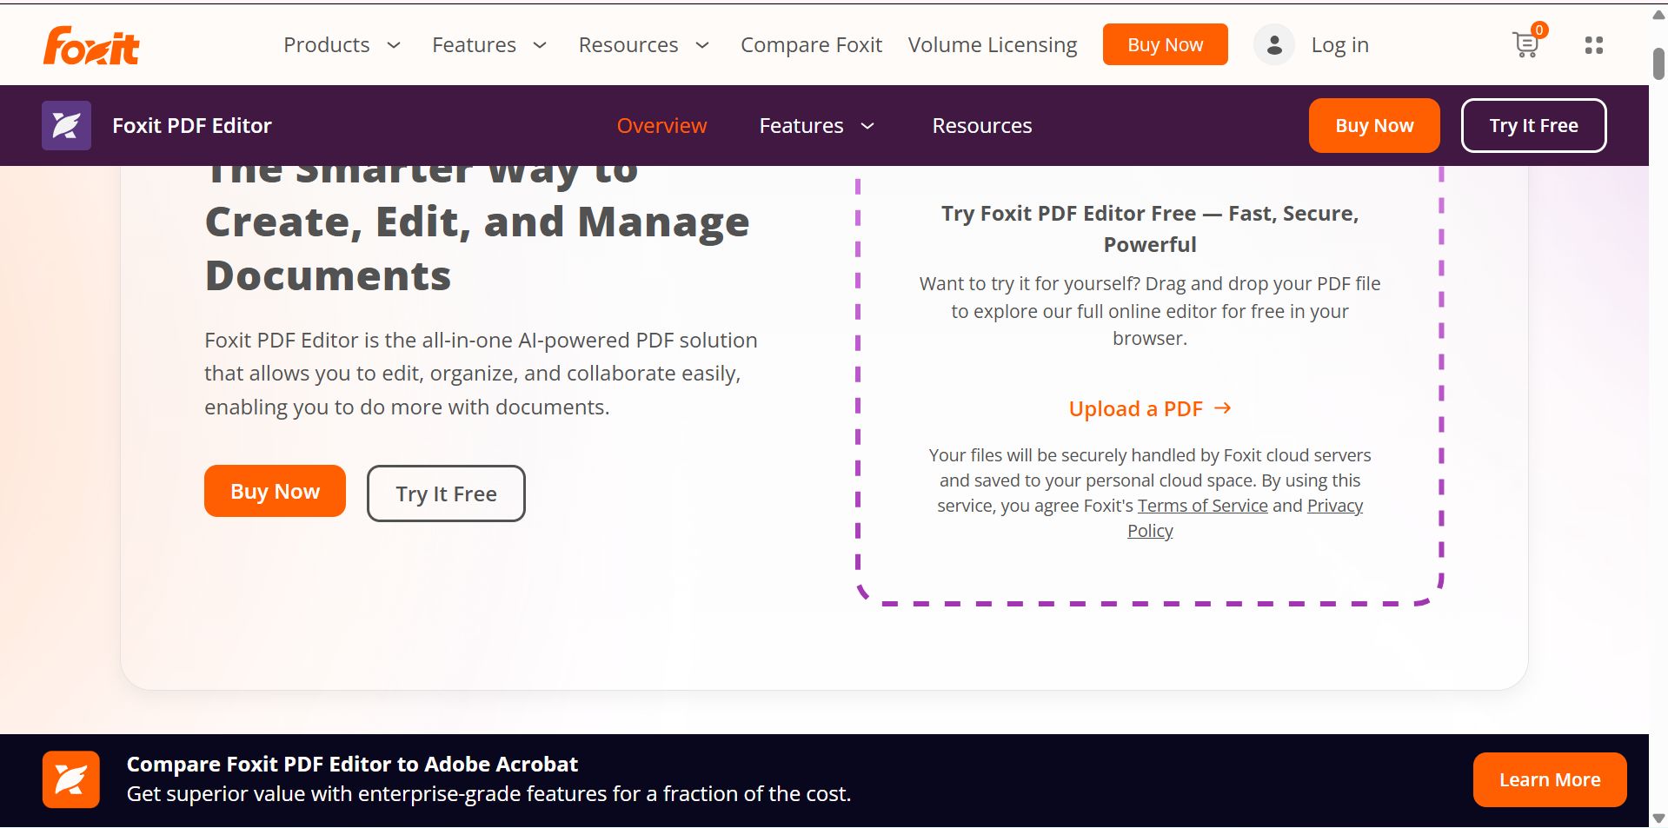1668x828 pixels.
Task: Open the Products menu
Action: [327, 45]
